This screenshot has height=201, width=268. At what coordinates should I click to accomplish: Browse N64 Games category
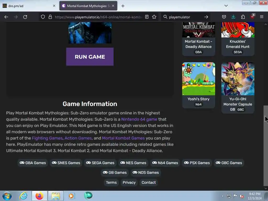pyautogui.click(x=165, y=163)
